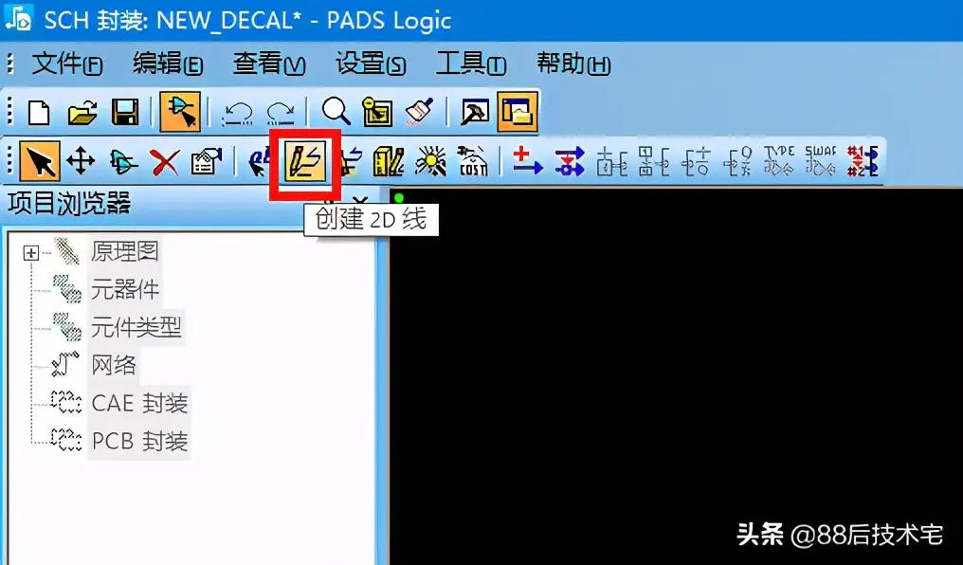The width and height of the screenshot is (963, 565).
Task: Open the 工具(T) menu
Action: point(471,64)
